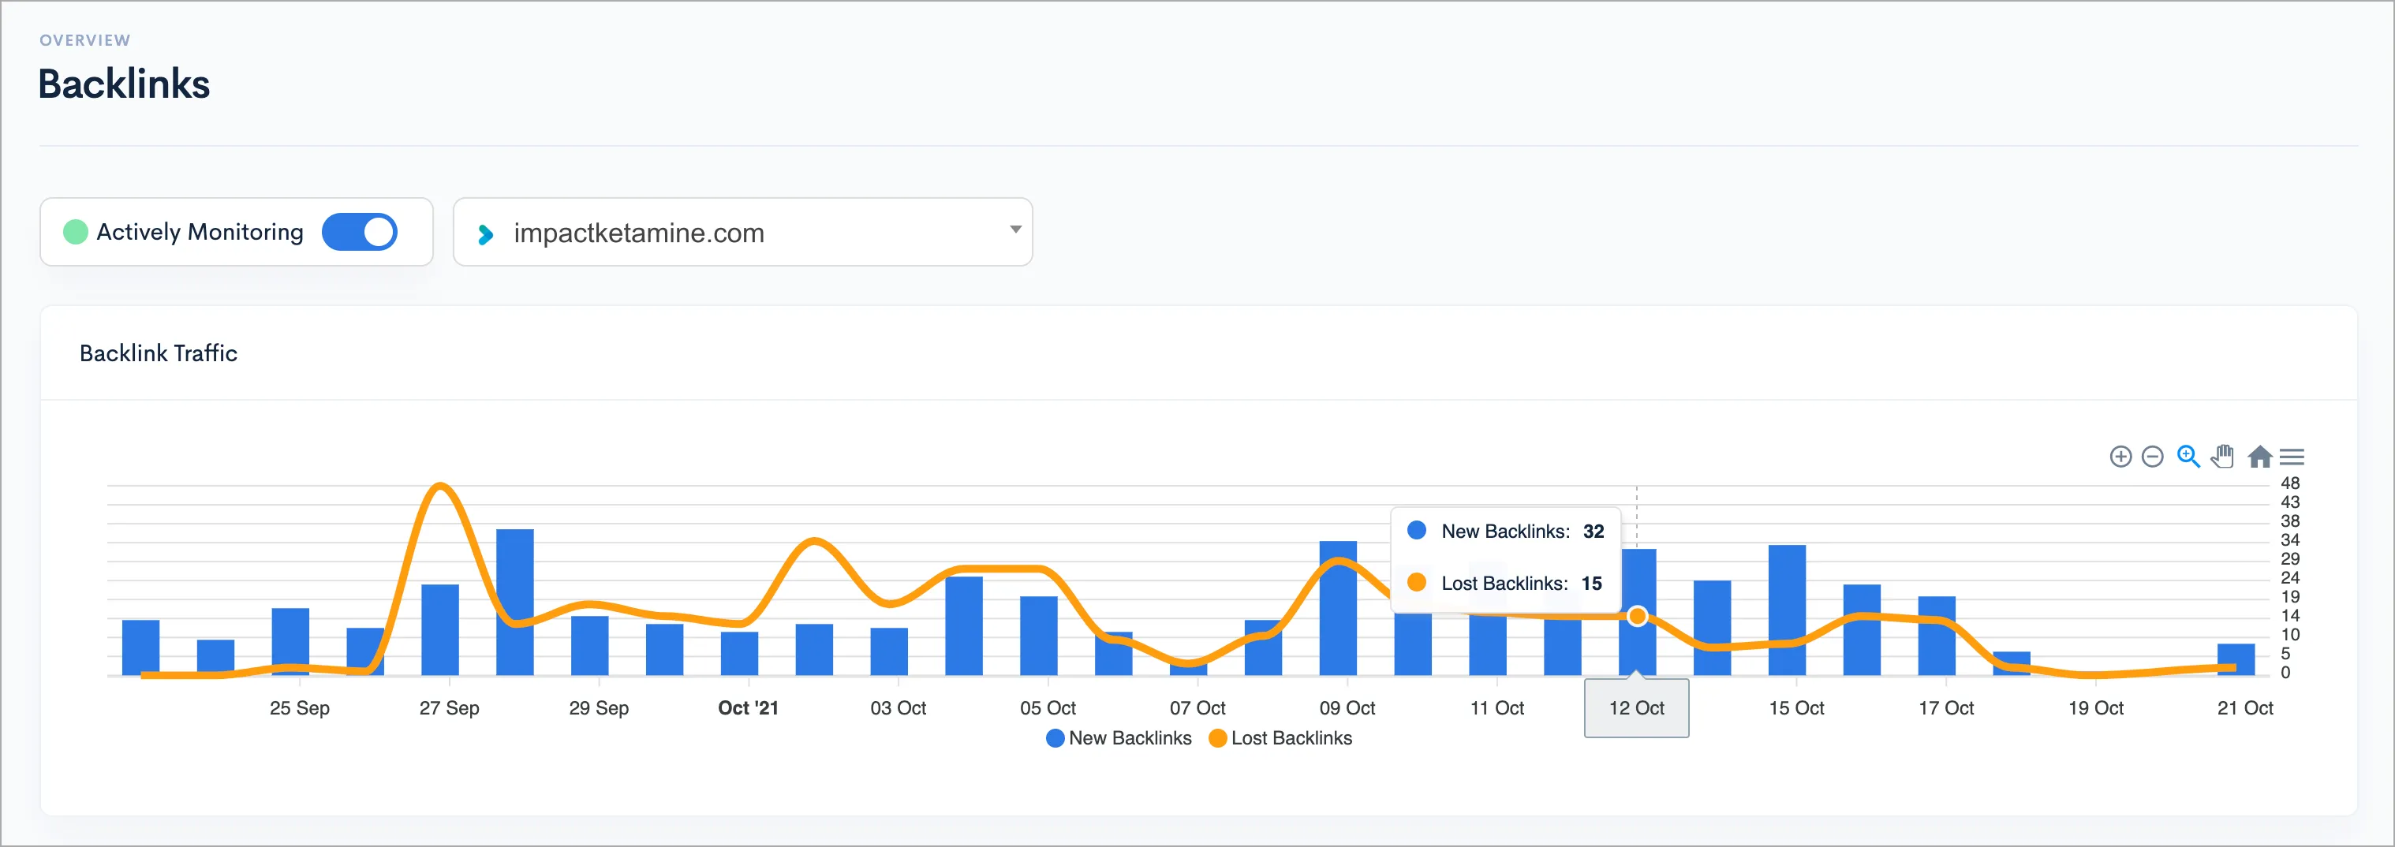Click the orange Lost Backlinks legend dot
This screenshot has width=2395, height=847.
pyautogui.click(x=1217, y=738)
